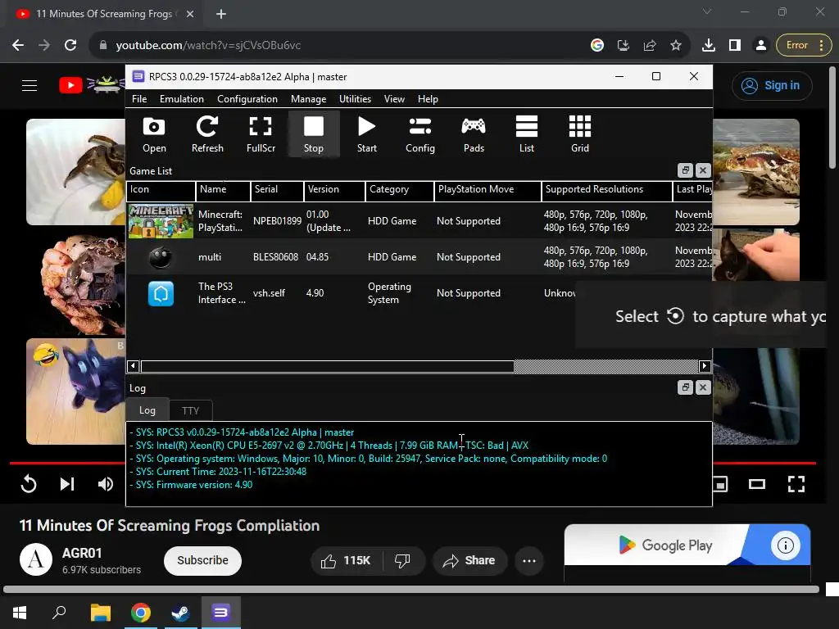This screenshot has height=629, width=839.
Task: Start emulation with the Start button
Action: tap(366, 134)
